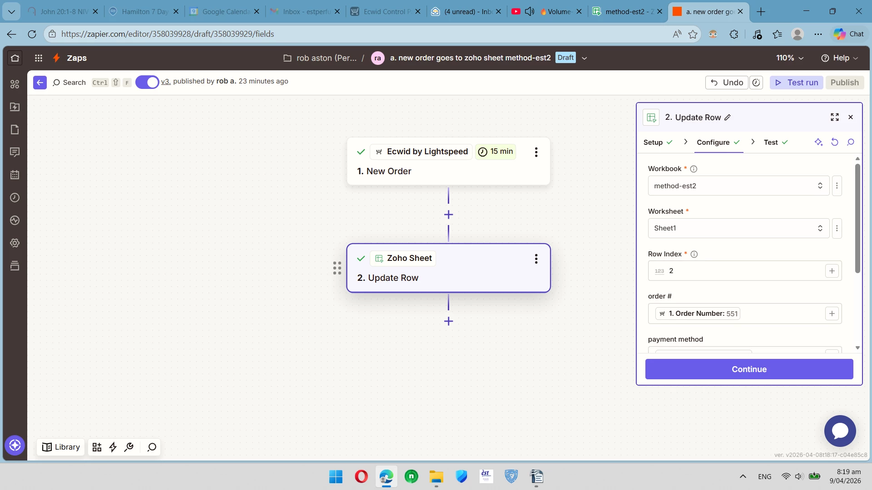872x490 pixels.
Task: Open the Workbook method-est2 dropdown
Action: tap(738, 186)
